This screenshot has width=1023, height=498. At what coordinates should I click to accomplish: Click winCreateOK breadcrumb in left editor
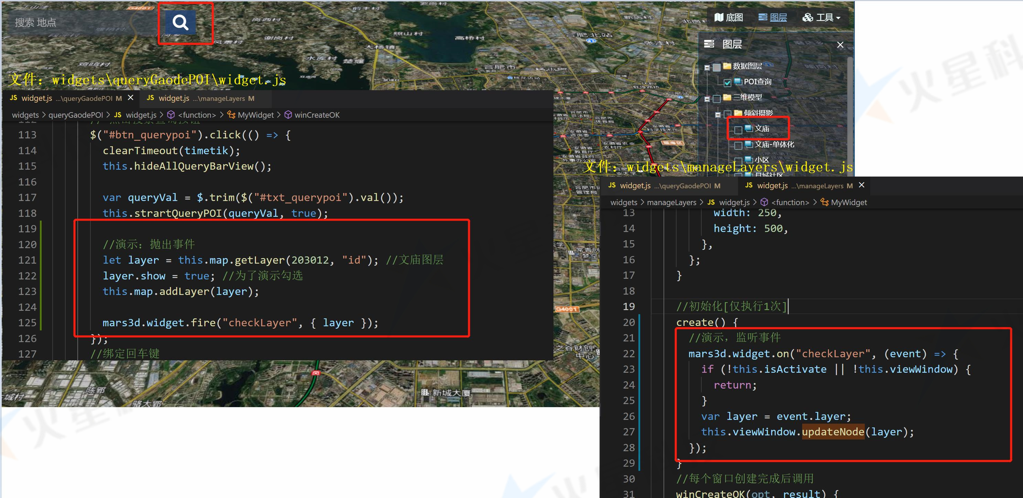(317, 115)
